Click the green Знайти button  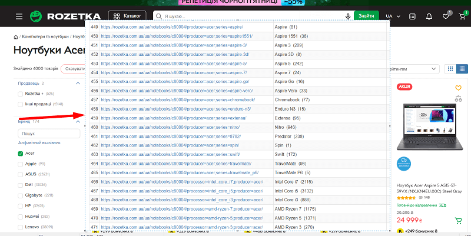click(x=366, y=16)
